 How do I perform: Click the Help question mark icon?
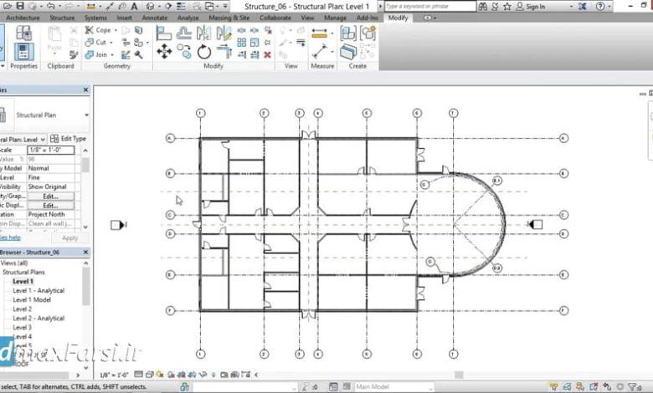click(600, 6)
